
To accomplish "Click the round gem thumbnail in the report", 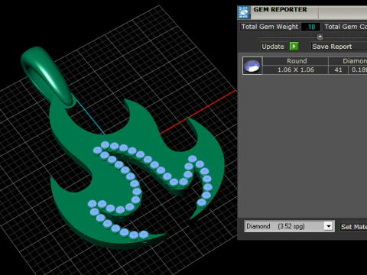I will (252, 66).
